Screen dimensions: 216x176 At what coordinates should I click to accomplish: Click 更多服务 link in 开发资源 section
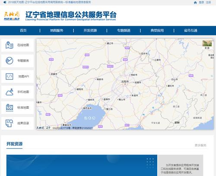pos(200,145)
